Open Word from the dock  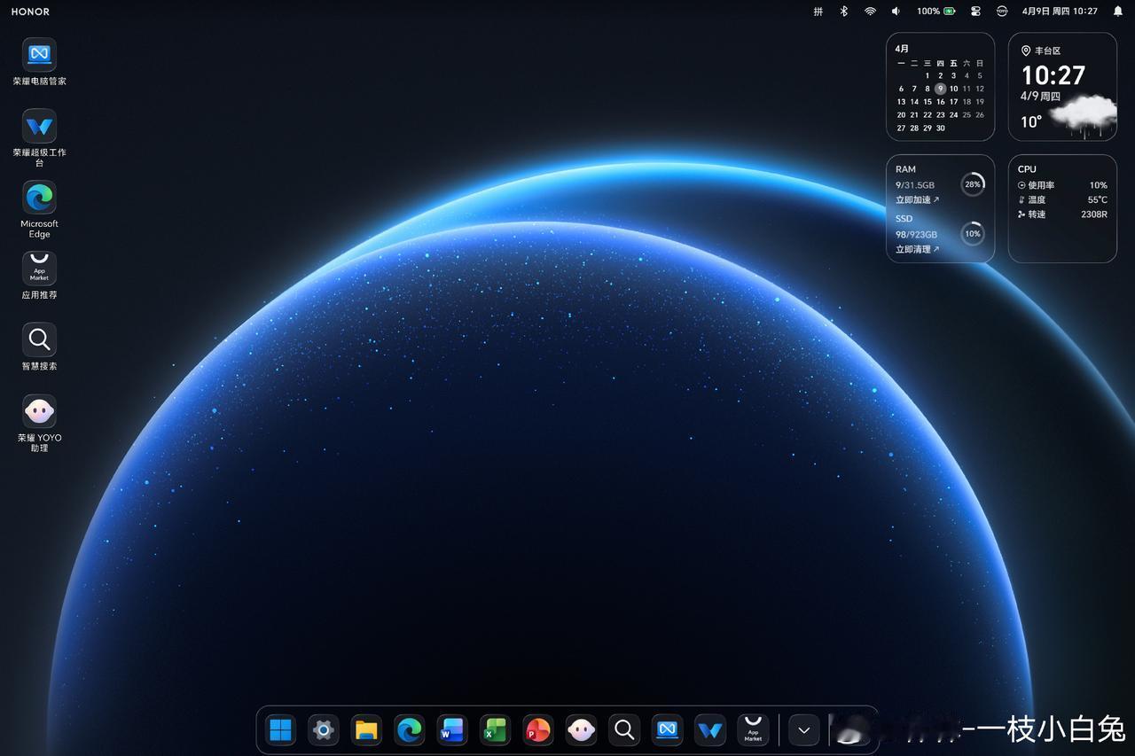tap(451, 730)
